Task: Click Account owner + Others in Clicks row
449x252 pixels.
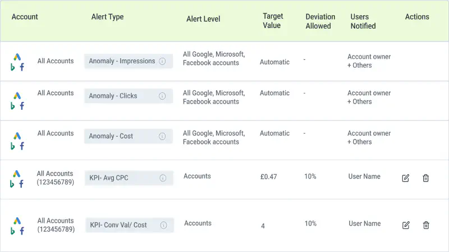Action: tap(369, 97)
